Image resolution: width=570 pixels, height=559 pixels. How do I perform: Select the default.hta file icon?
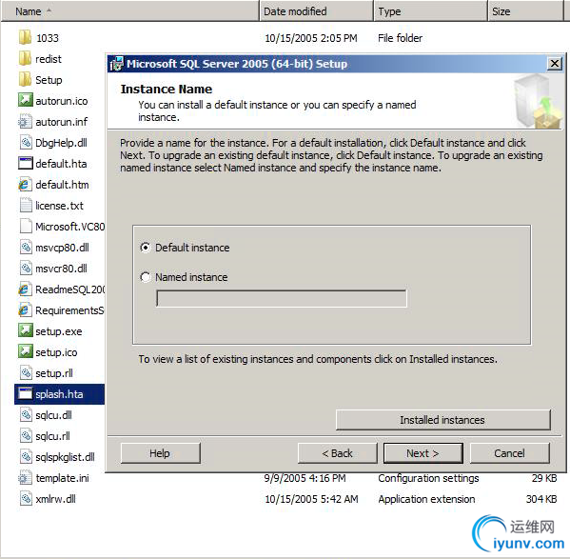pyautogui.click(x=25, y=163)
